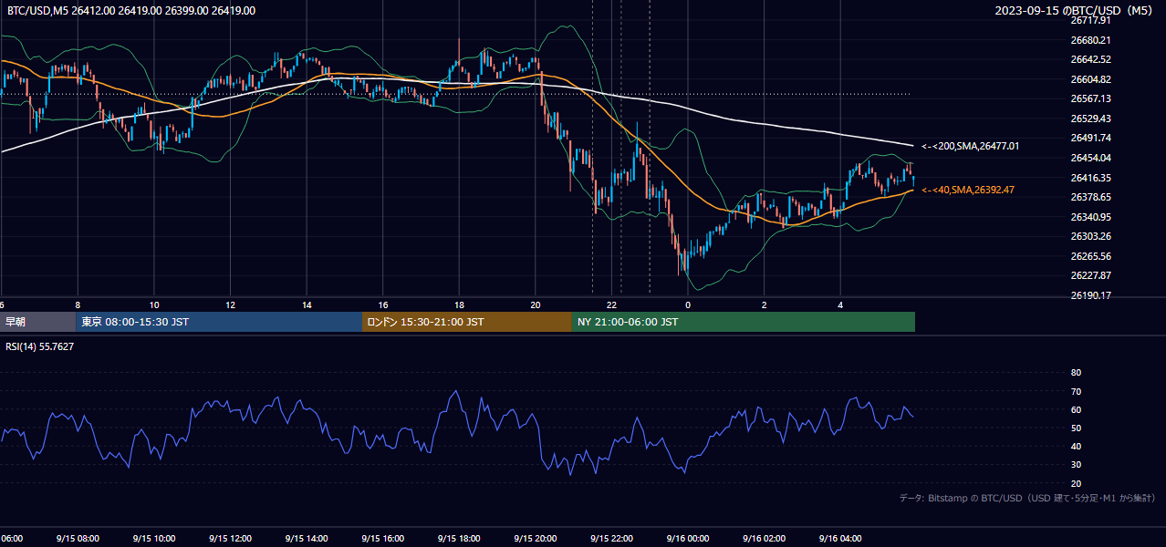
Task: Click bottom time label 9/15 10:00
Action: point(153,539)
